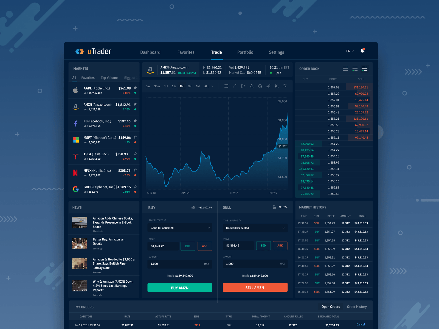This screenshot has height=329, width=439.
Task: Click the balance icon in BUY panel
Action: 193,208
